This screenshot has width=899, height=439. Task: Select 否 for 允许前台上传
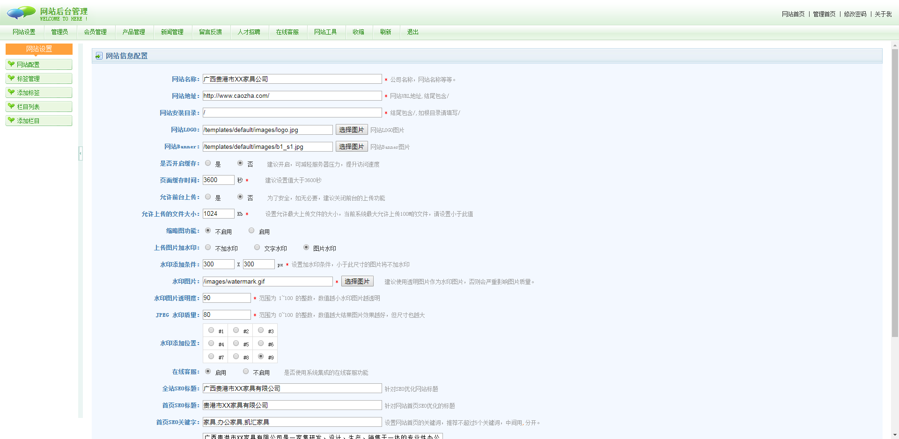click(x=240, y=197)
